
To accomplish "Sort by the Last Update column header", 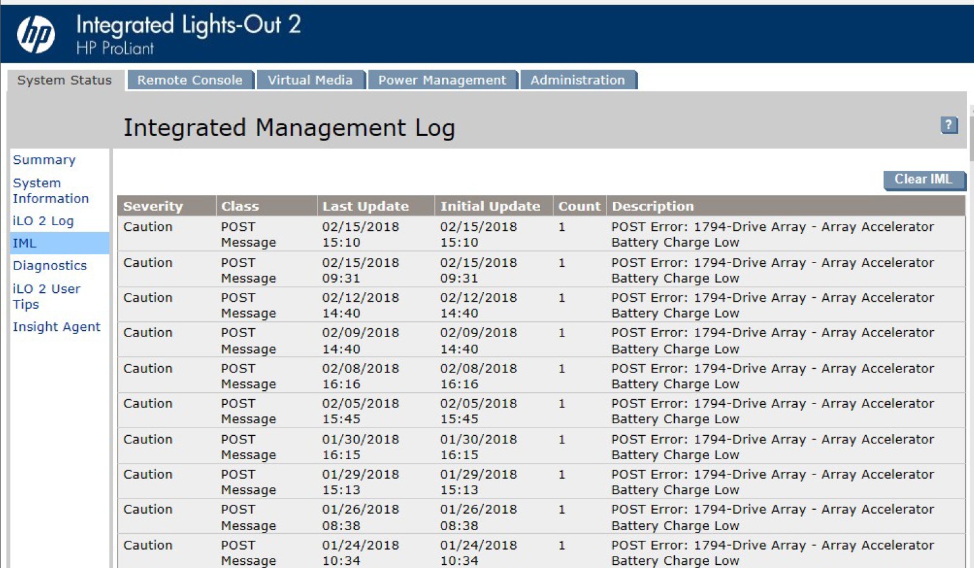I will (x=376, y=206).
